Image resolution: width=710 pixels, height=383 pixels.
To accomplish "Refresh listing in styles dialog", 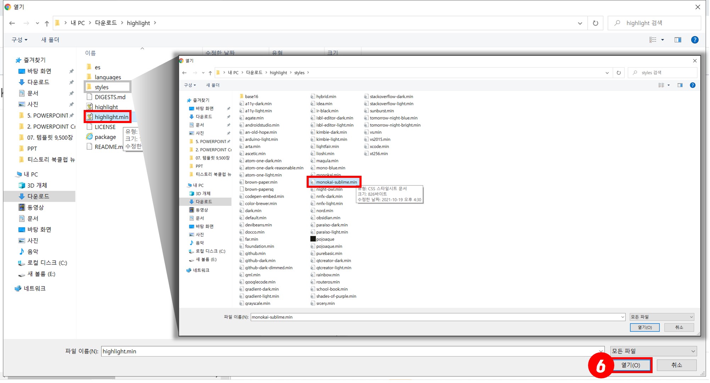I will tap(619, 73).
